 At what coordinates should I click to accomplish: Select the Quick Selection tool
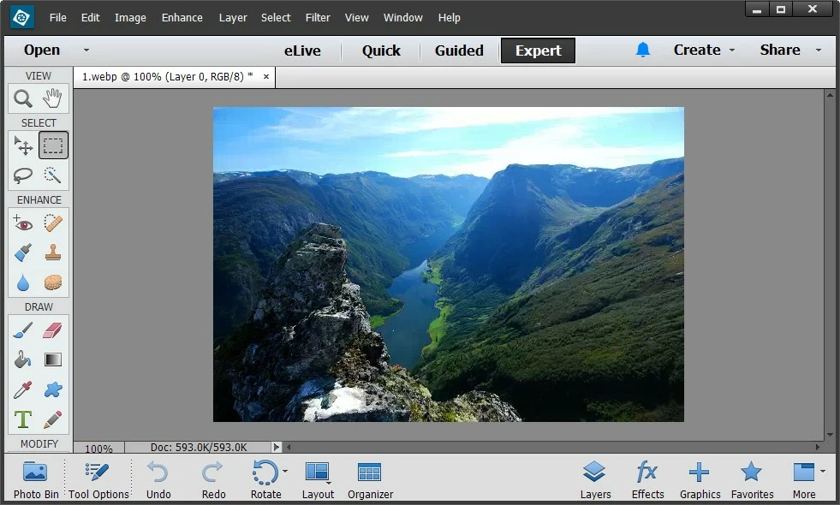pos(52,175)
